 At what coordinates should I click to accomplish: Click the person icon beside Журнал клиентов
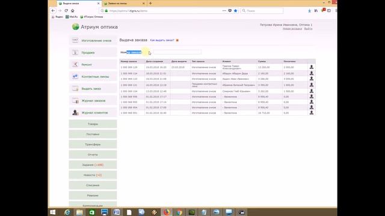point(75,112)
